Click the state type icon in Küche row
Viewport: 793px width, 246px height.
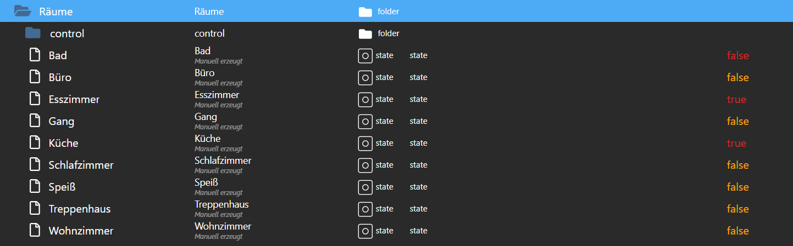click(x=365, y=143)
